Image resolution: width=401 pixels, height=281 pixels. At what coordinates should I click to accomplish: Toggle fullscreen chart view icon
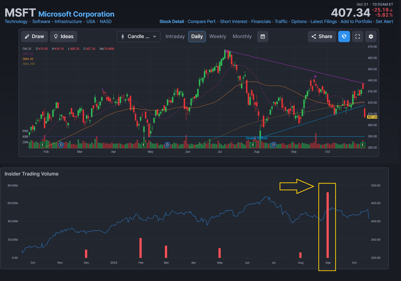pyautogui.click(x=358, y=36)
